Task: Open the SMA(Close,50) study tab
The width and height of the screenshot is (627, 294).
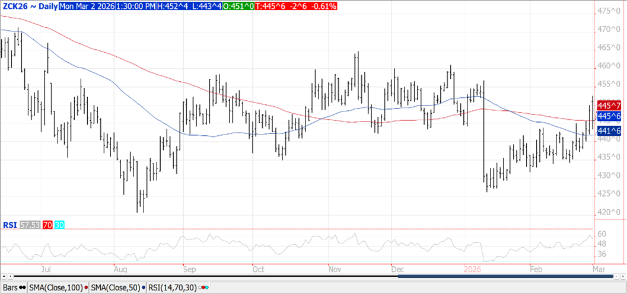Action: (x=115, y=288)
